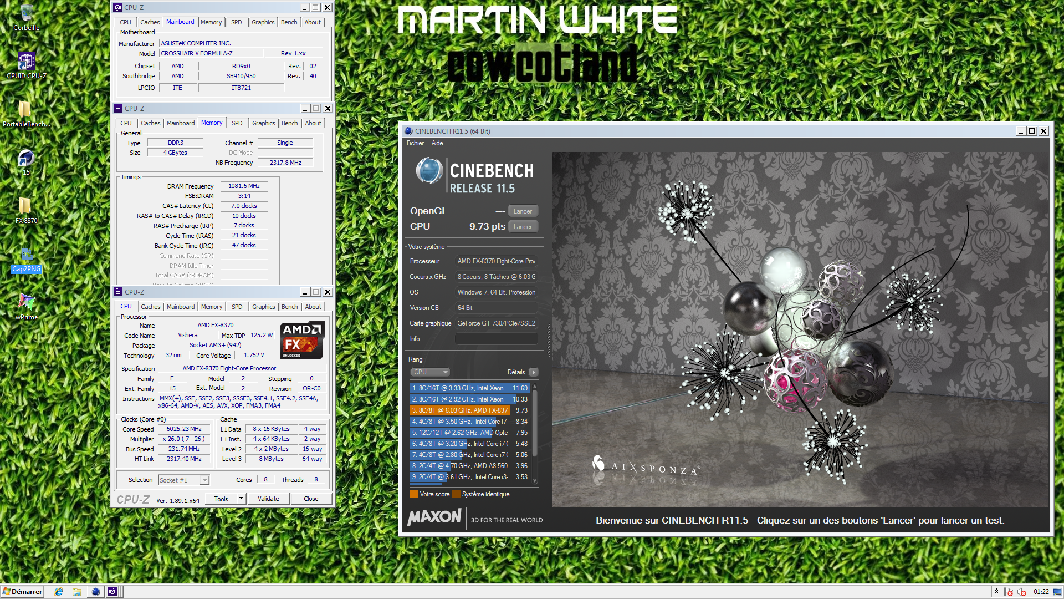Screen dimensions: 1064x599
Task: Click the Core Voltage 1.752 V value
Action: click(x=254, y=355)
